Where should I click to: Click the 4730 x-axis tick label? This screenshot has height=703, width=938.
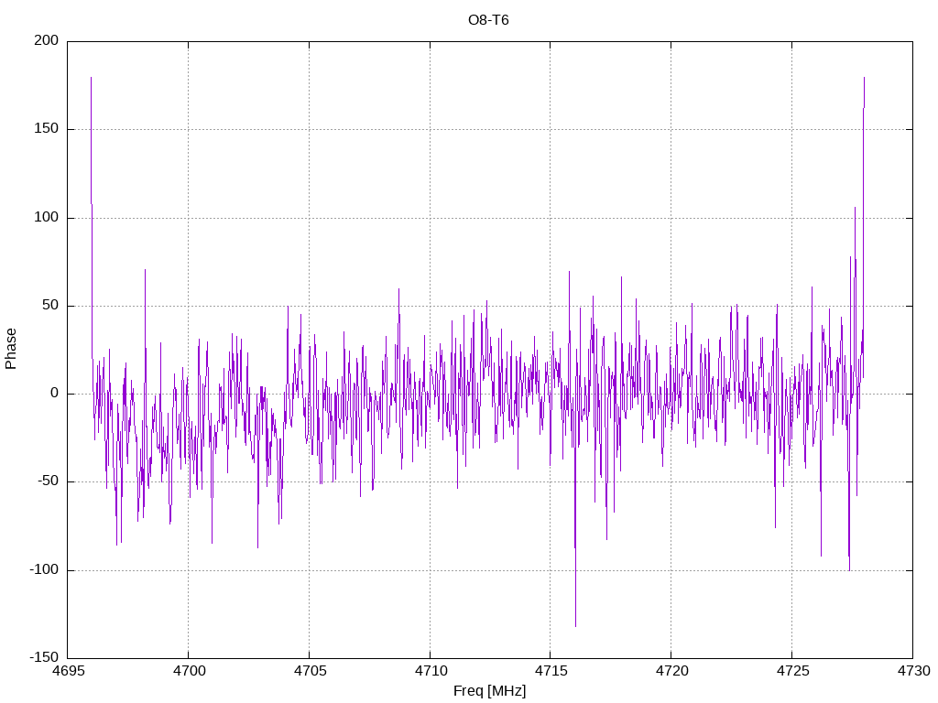[913, 671]
